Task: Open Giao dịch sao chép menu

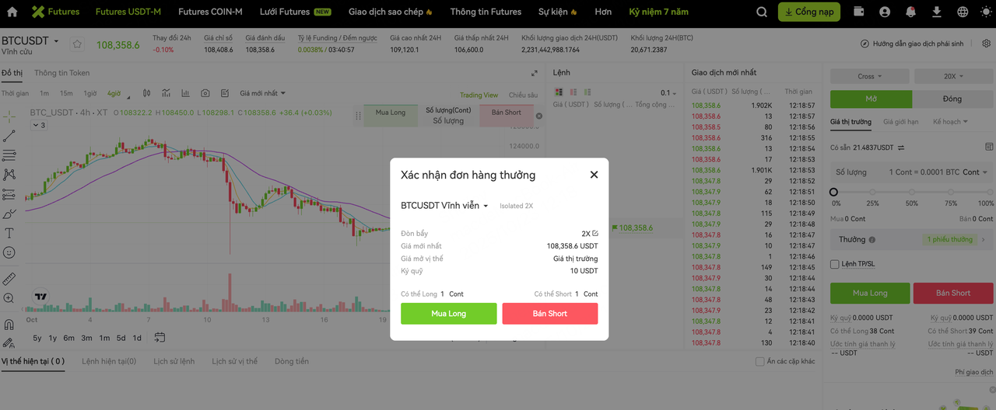Action: [391, 12]
